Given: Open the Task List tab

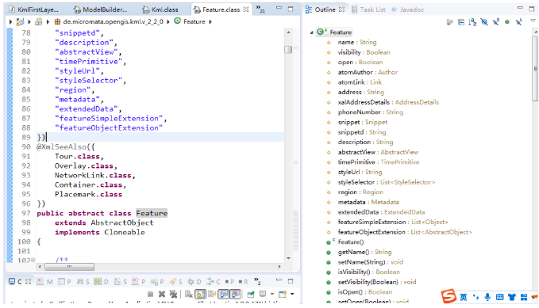Looking at the screenshot, I should (368, 10).
